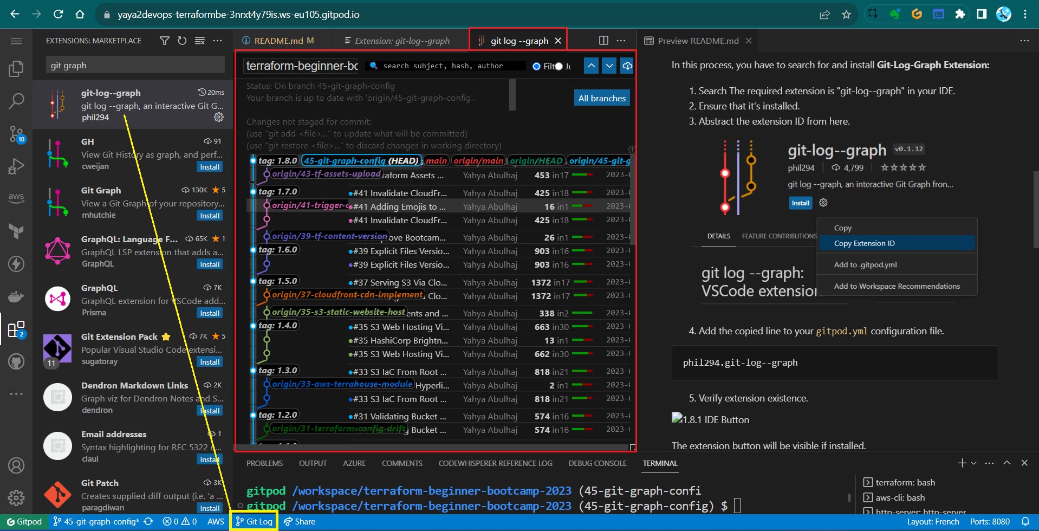Viewport: 1039px width, 531px height.
Task: Open the Extensions view icon
Action: pos(16,329)
